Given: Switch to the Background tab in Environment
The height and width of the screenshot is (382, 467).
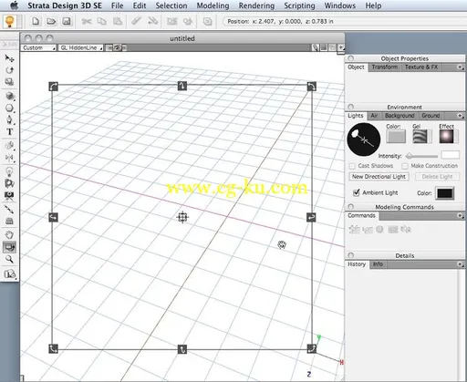Looking at the screenshot, I should click(400, 116).
